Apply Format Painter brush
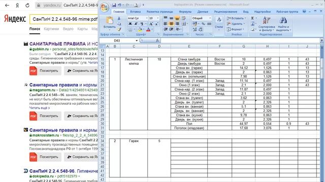This screenshot has width=325, height=182. coord(119,29)
